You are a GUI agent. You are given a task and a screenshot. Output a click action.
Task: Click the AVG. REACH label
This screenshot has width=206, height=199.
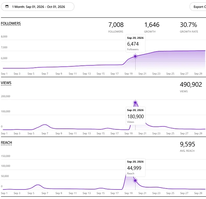click(187, 151)
